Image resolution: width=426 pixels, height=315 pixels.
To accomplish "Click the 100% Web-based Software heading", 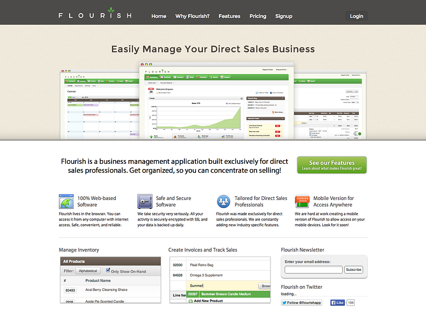I will (97, 202).
